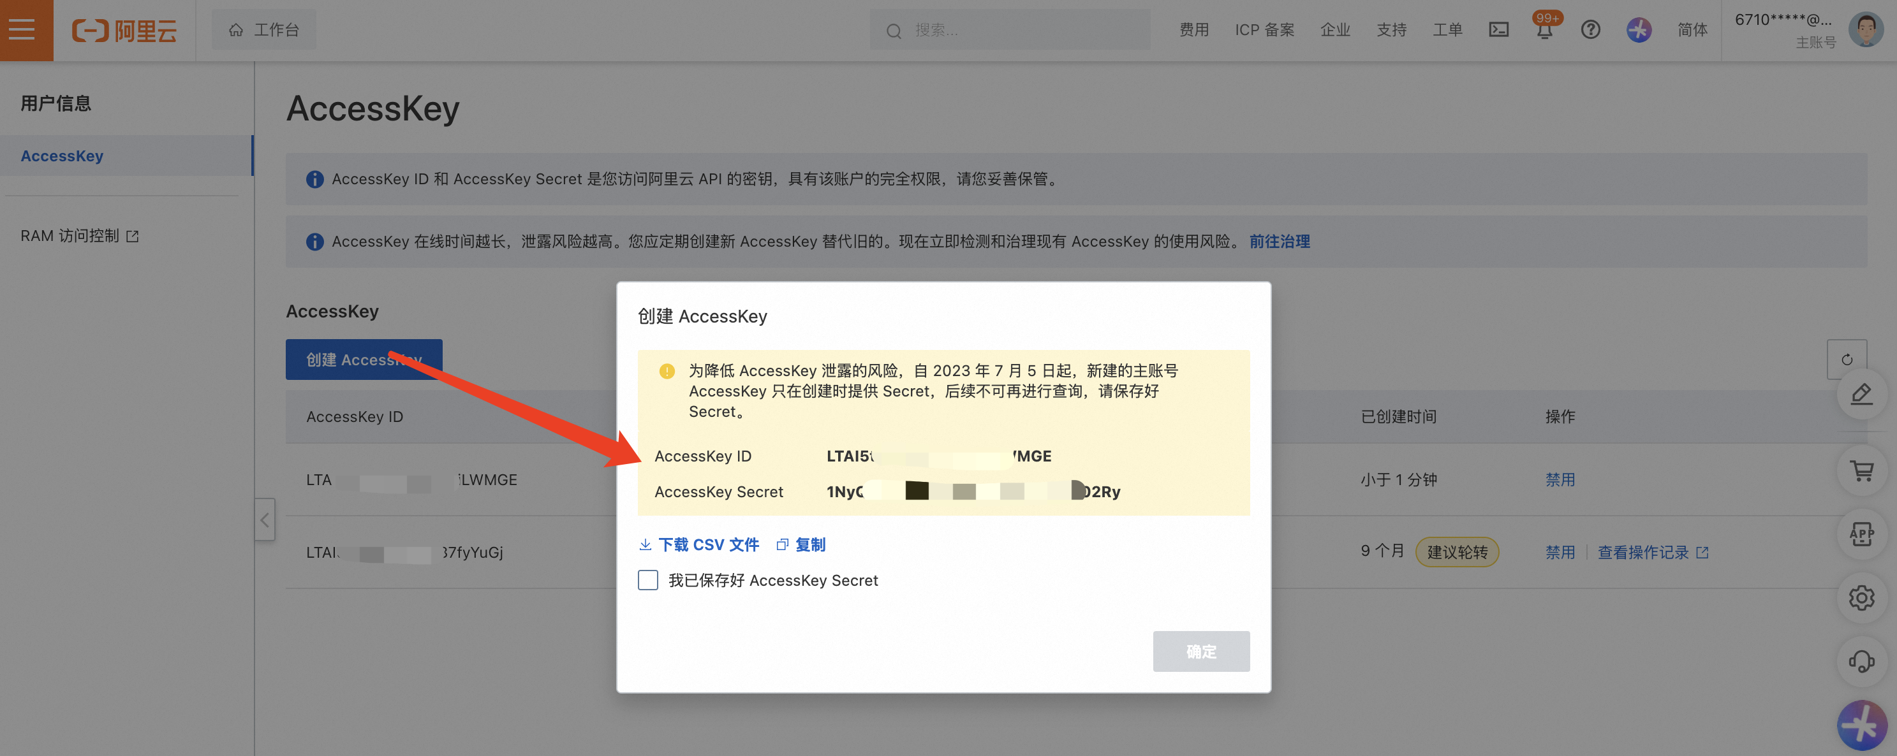Open the 简体 language selector
The width and height of the screenshot is (1897, 756).
[x=1692, y=29]
